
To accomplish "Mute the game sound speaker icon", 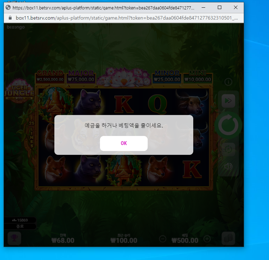I will pos(228,166).
